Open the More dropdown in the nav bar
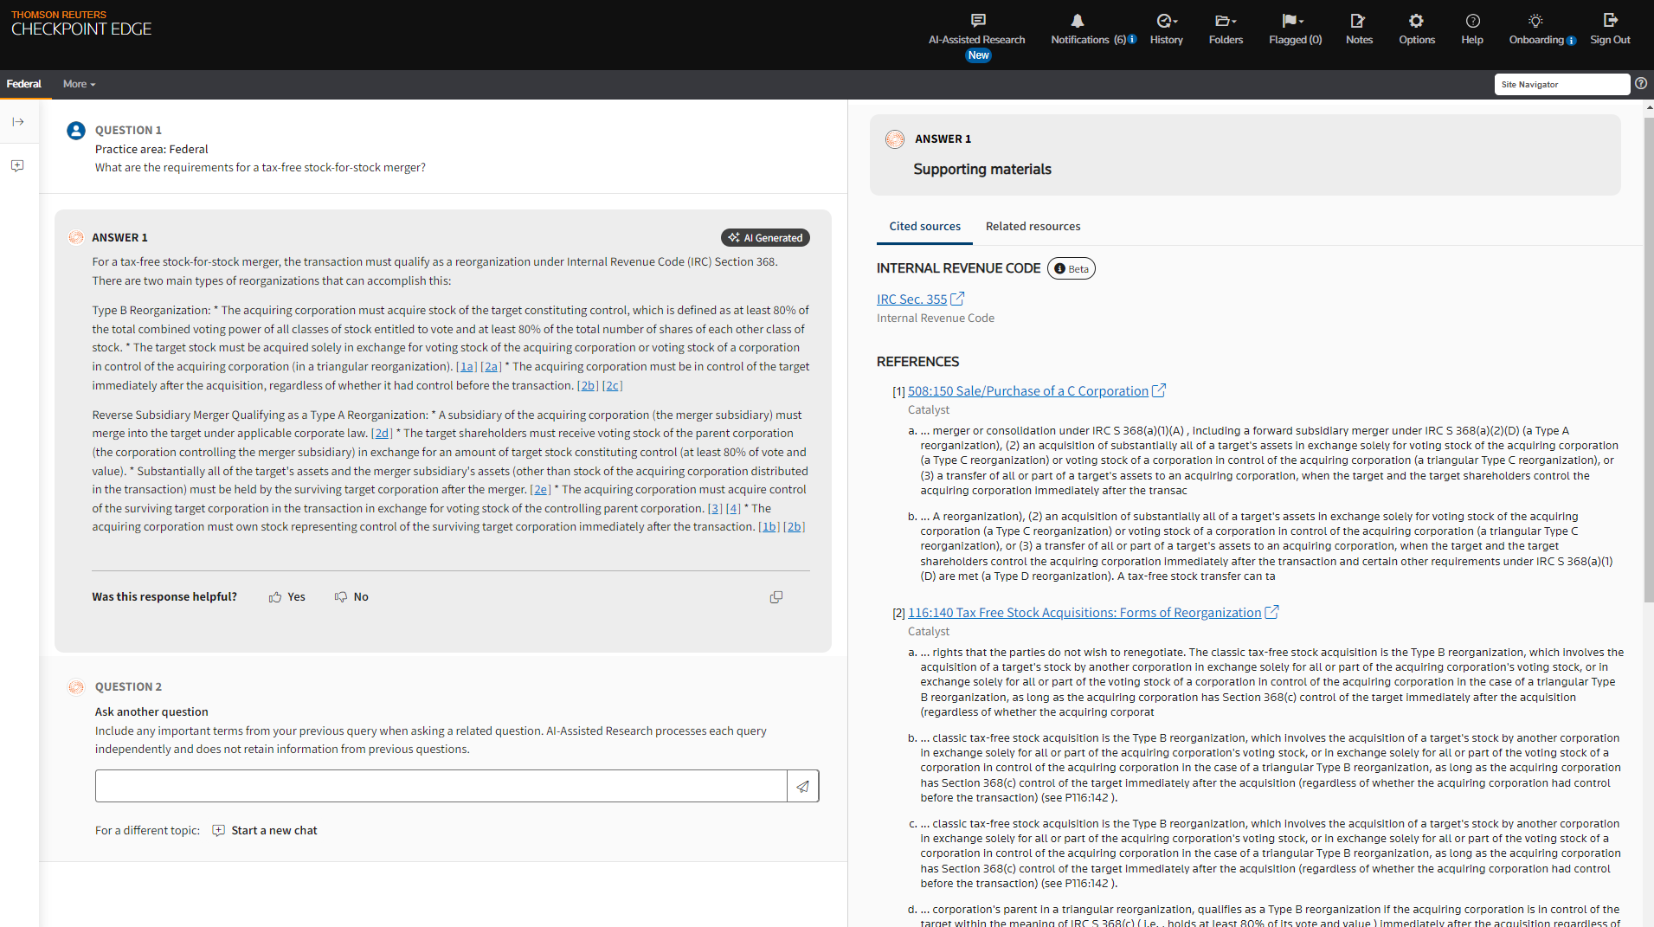The height and width of the screenshot is (927, 1654). coord(79,84)
